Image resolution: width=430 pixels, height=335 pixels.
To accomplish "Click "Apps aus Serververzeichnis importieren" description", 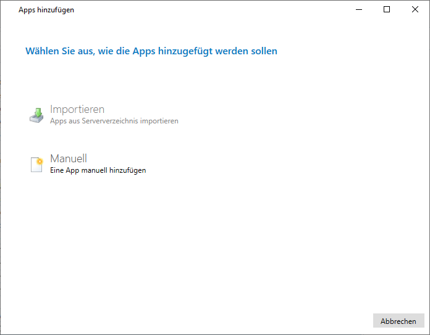I will pyautogui.click(x=114, y=121).
